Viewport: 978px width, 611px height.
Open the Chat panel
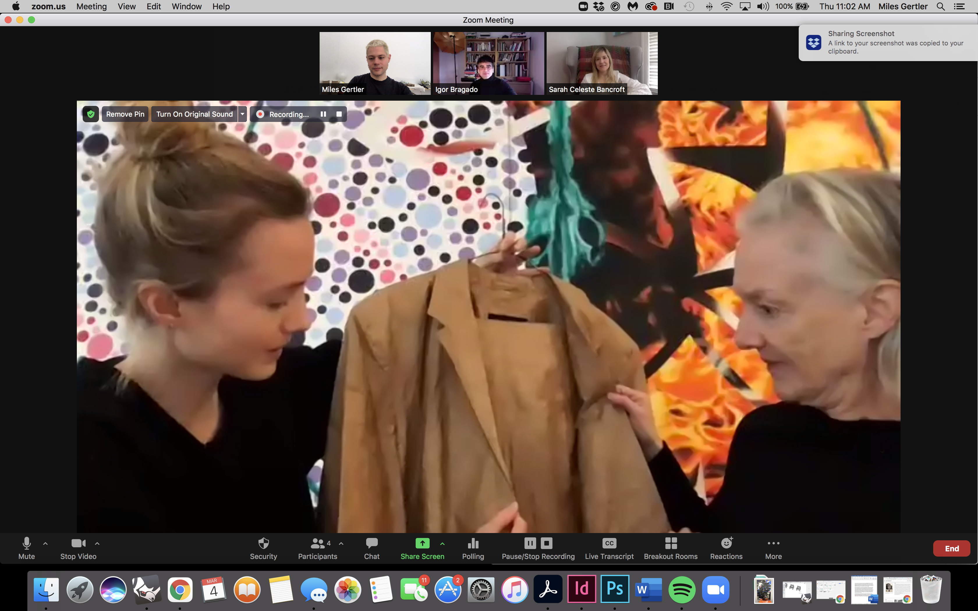point(372,548)
